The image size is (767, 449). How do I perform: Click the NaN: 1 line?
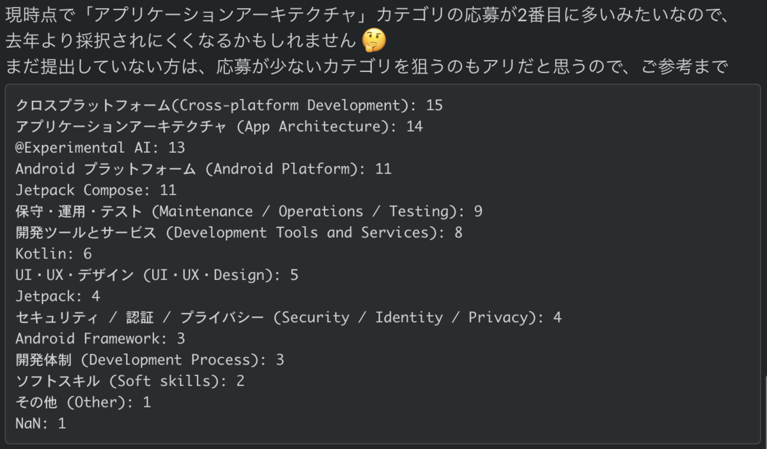point(41,423)
